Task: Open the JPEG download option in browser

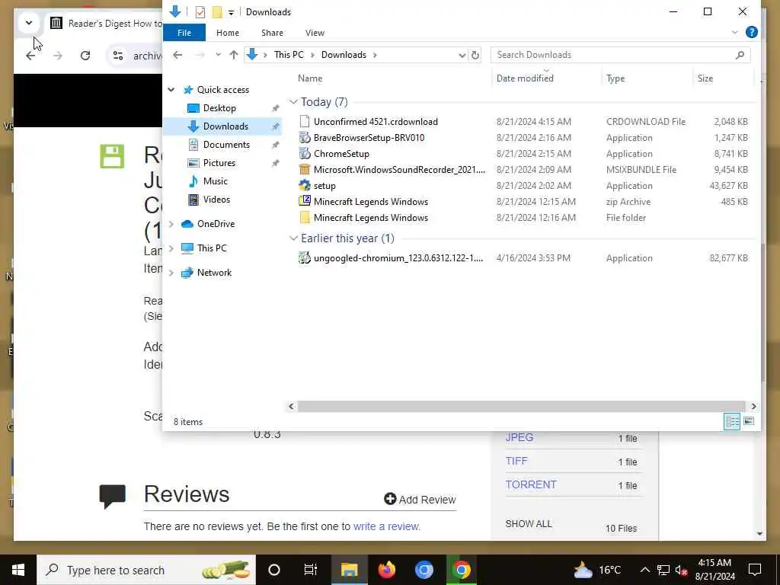Action: tap(519, 437)
